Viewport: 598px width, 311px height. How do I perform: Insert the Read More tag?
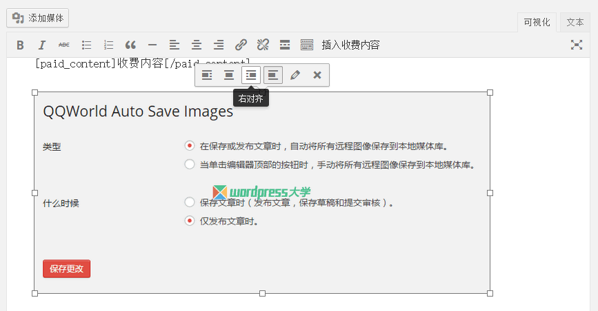click(x=285, y=45)
